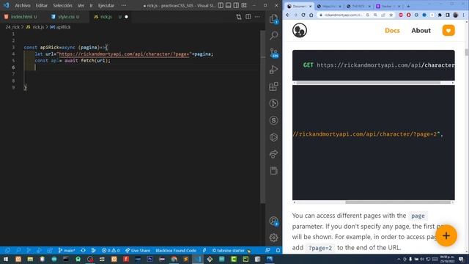Open errors and warnings count in status bar
This screenshot has height=264, width=469.
pyautogui.click(x=111, y=251)
